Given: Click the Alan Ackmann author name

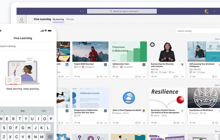Looking at the screenshot, I should [195, 69].
